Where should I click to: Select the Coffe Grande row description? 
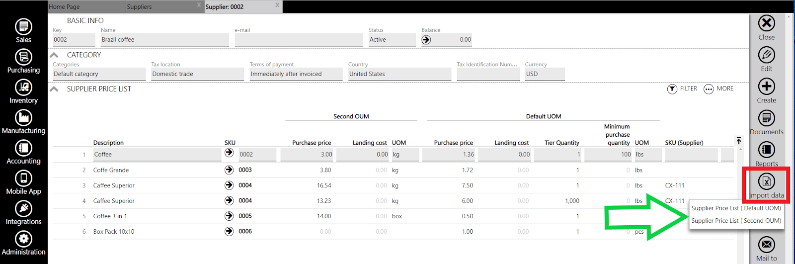pyautogui.click(x=111, y=170)
